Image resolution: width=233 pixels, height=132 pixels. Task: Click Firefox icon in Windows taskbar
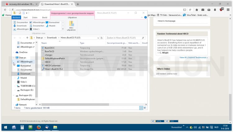39,127
